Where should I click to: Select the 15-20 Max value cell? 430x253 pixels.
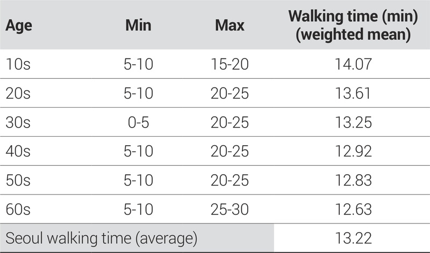click(x=229, y=65)
